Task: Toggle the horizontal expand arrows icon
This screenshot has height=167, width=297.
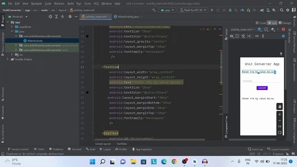Action: coord(257,36)
